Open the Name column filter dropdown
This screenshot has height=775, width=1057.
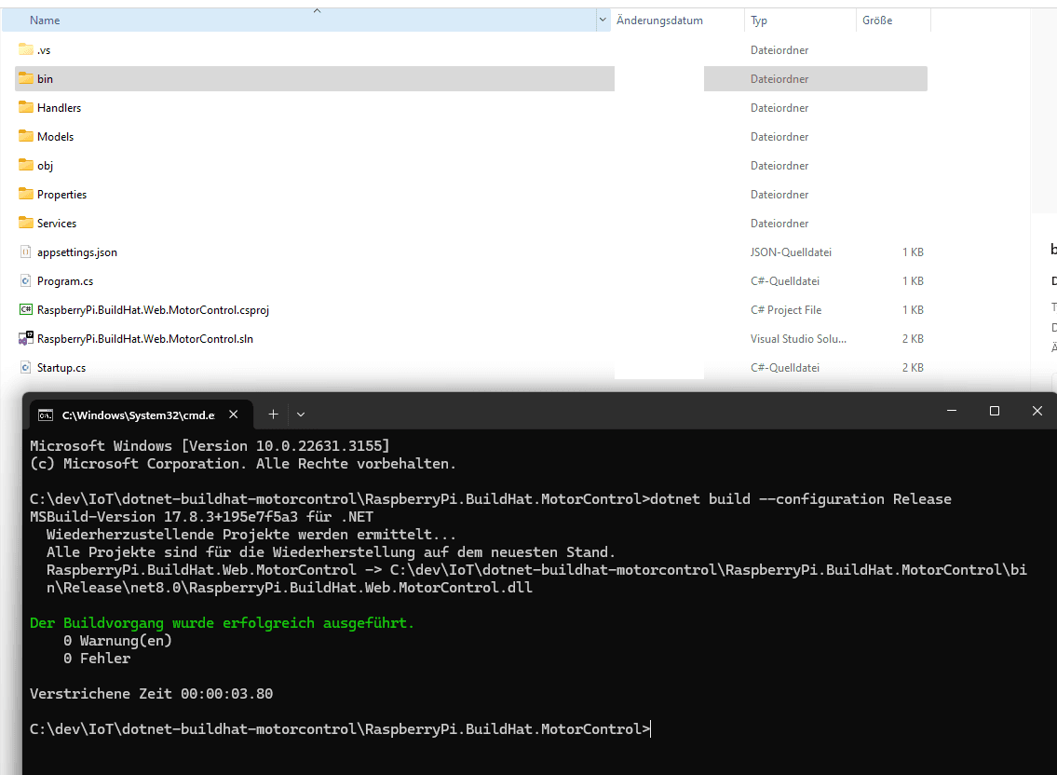pyautogui.click(x=602, y=20)
